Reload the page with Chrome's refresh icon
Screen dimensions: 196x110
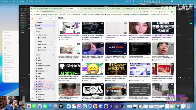coord(37,12)
